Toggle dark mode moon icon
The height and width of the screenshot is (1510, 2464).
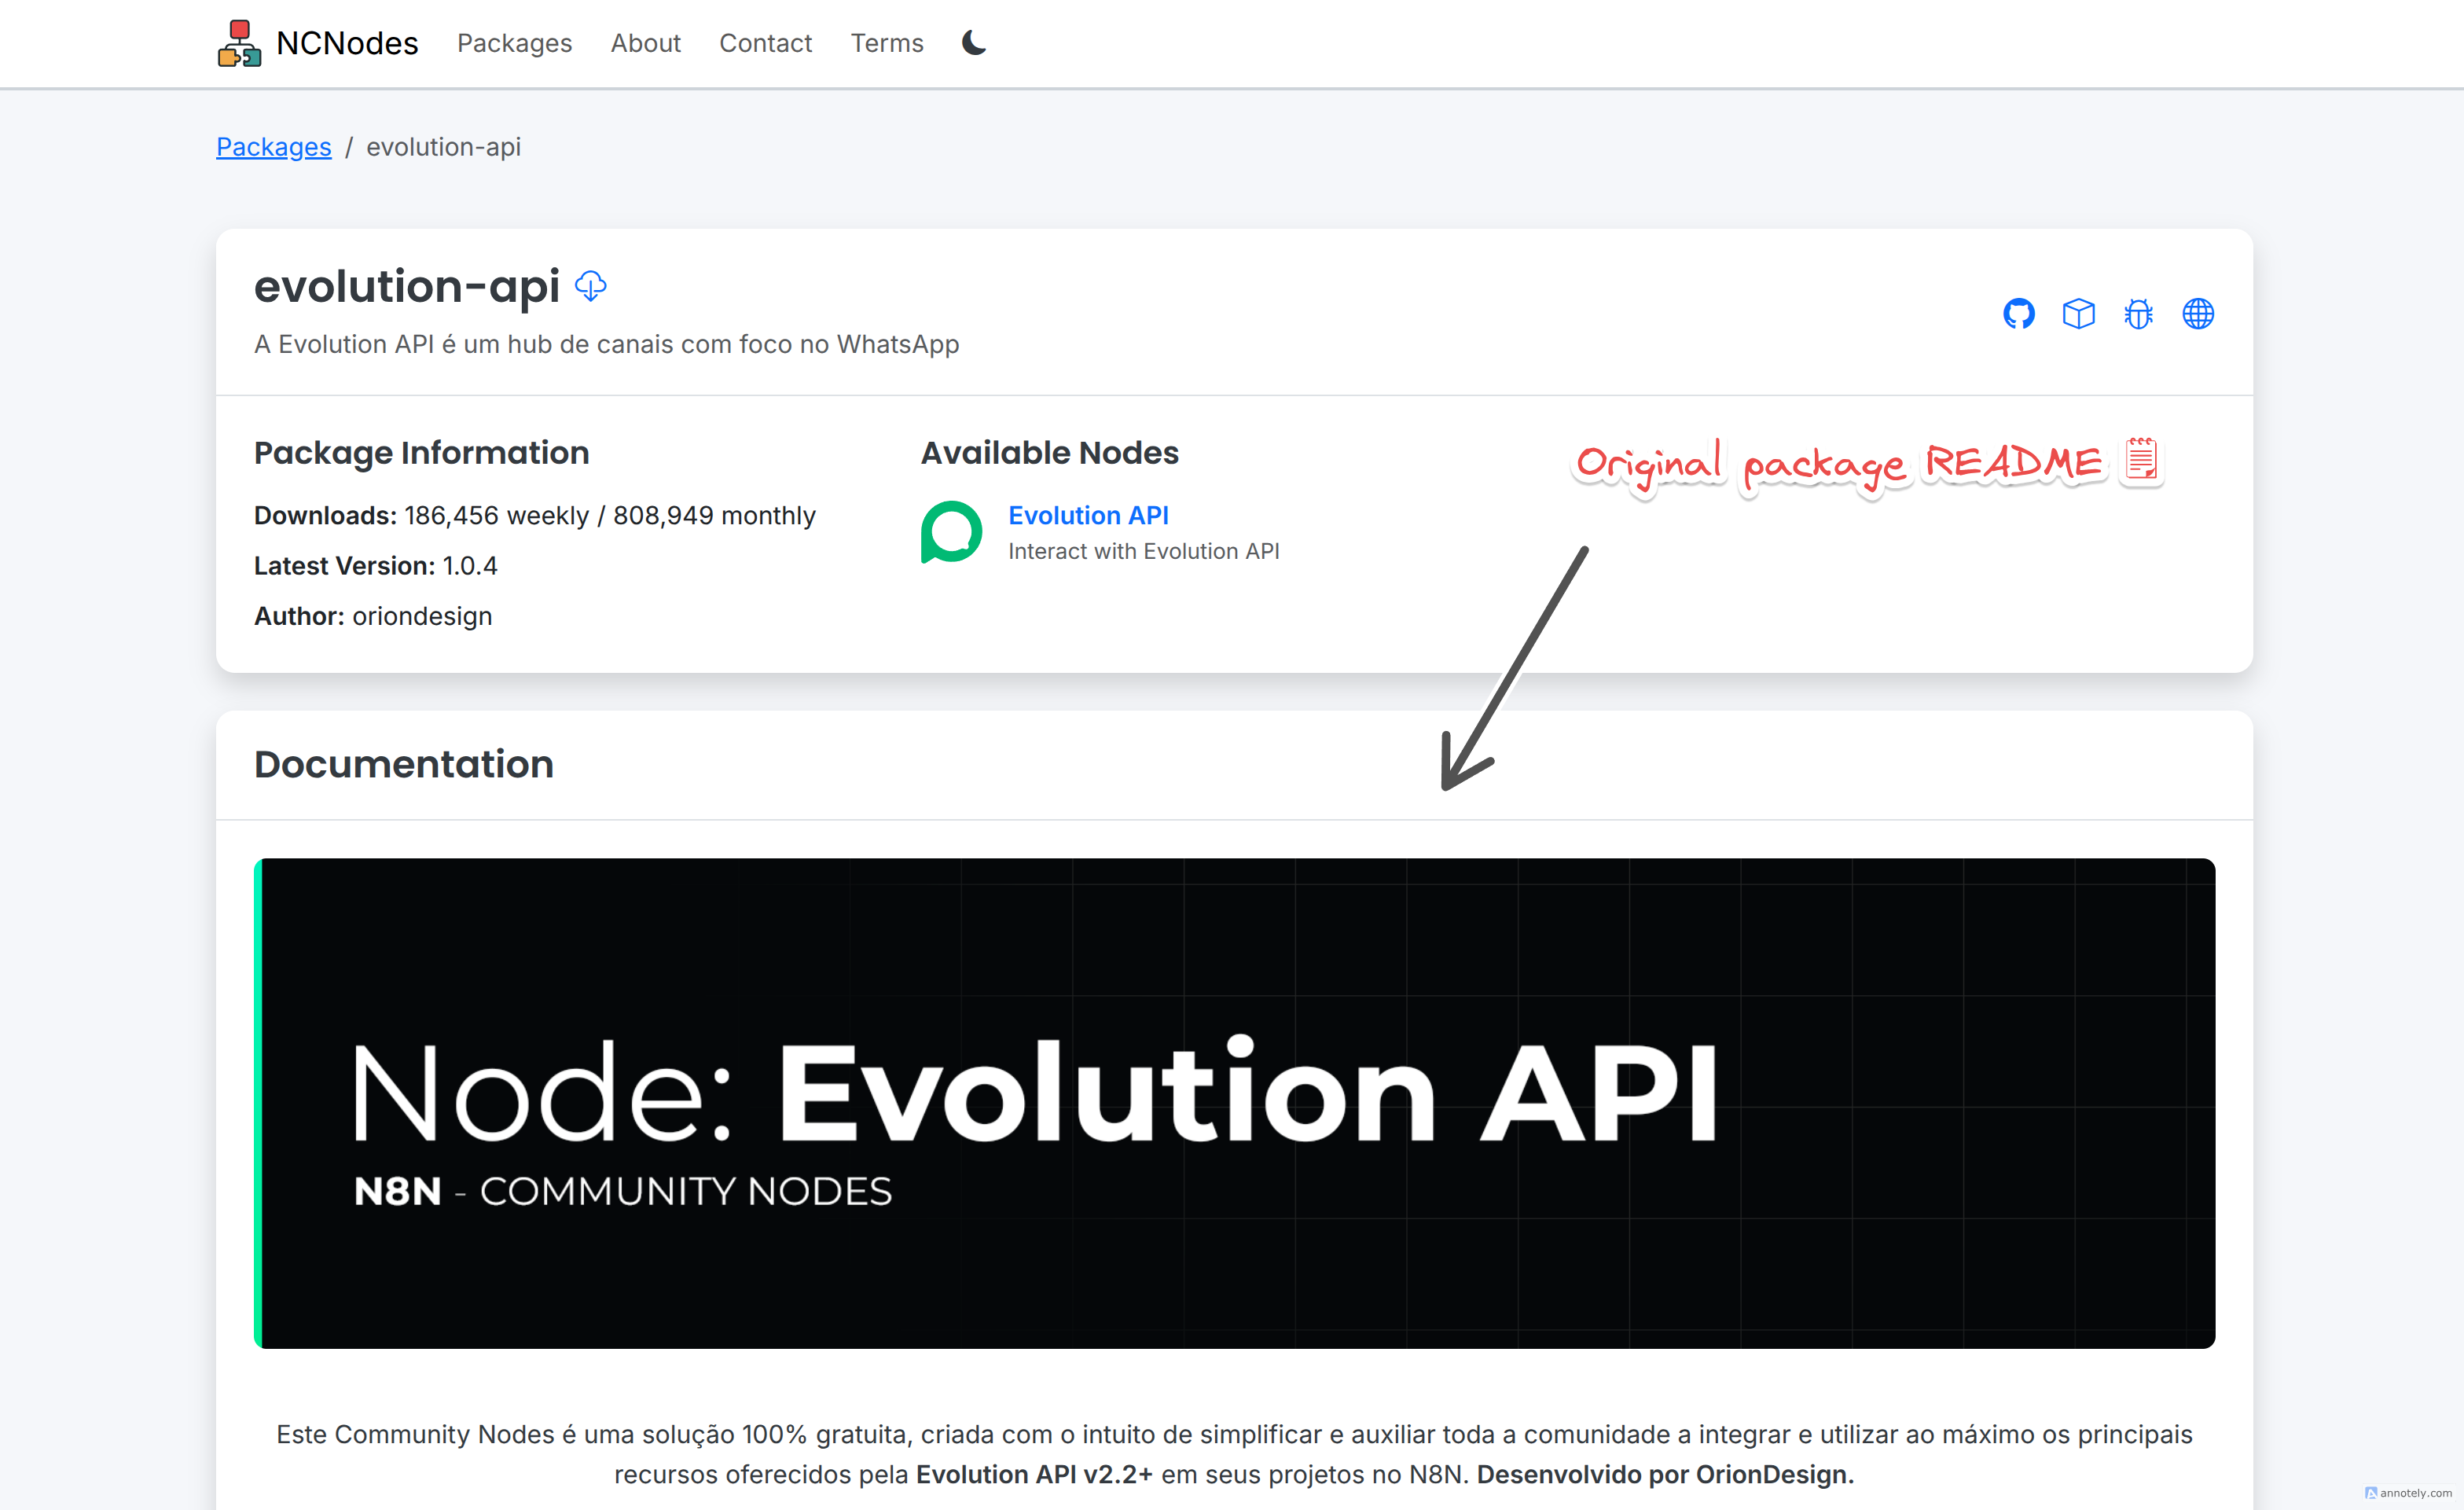tap(973, 43)
